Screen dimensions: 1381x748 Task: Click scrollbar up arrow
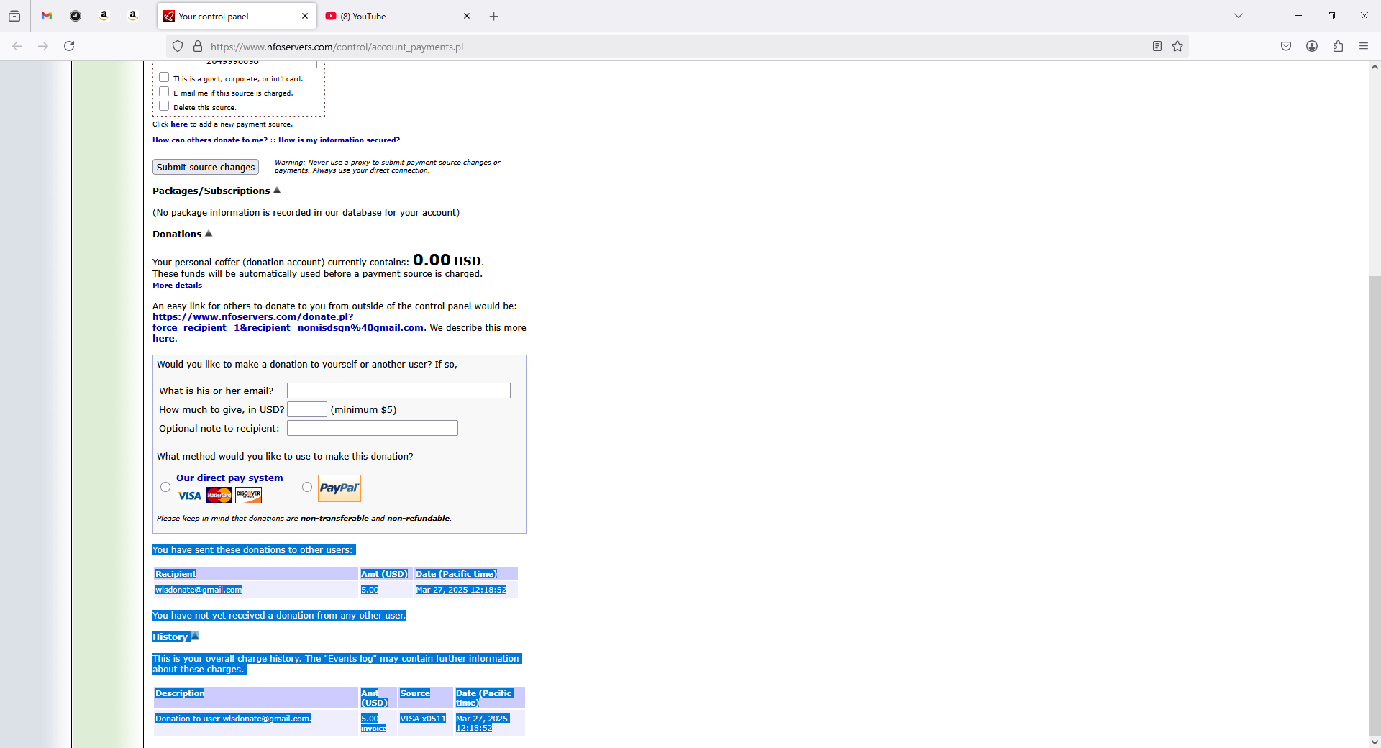(x=1375, y=67)
